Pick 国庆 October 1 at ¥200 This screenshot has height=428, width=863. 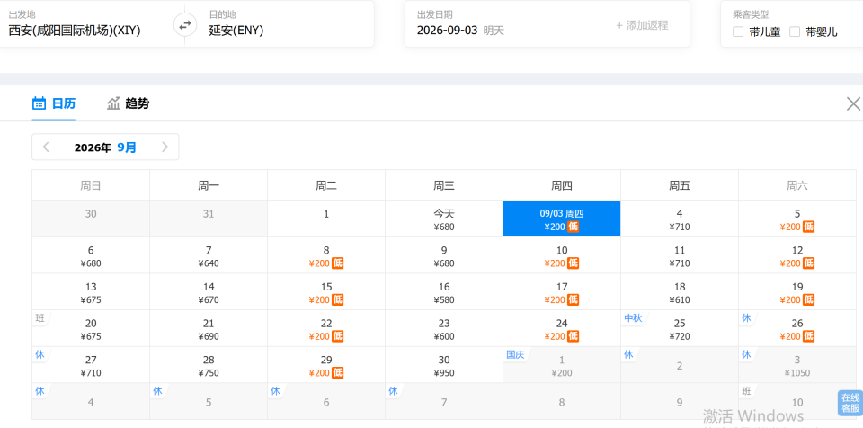pyautogui.click(x=562, y=365)
